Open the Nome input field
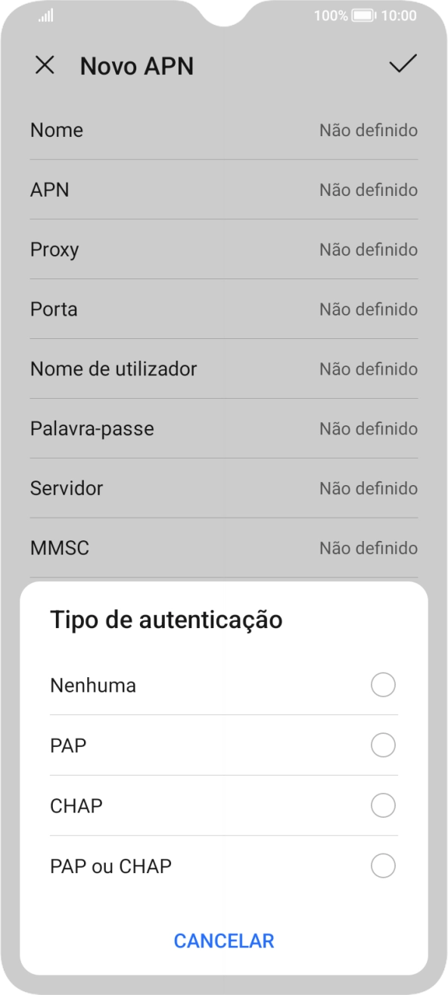Image resolution: width=448 pixels, height=995 pixels. pos(224,130)
